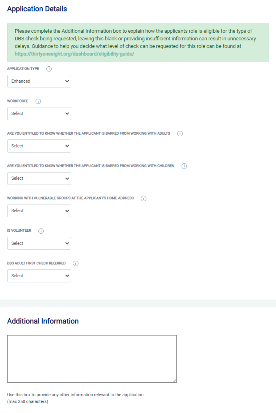Image resolution: width=276 pixels, height=413 pixels.
Task: Click info icon for barred from adults question
Action: coord(180,134)
